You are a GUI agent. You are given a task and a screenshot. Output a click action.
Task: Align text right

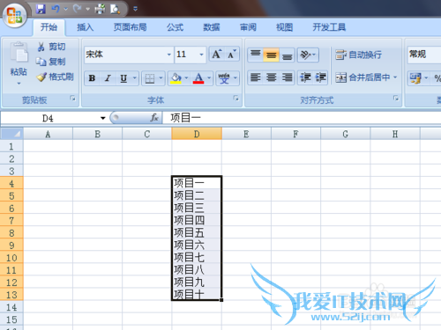(287, 77)
